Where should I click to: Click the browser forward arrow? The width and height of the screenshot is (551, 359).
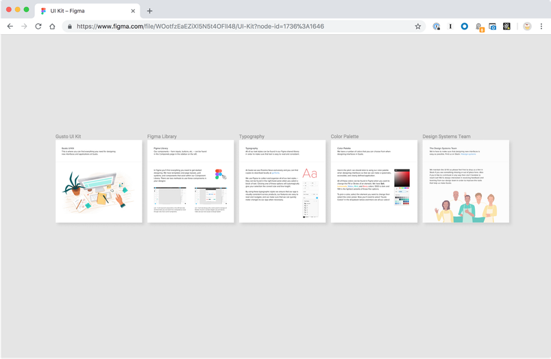pos(24,26)
